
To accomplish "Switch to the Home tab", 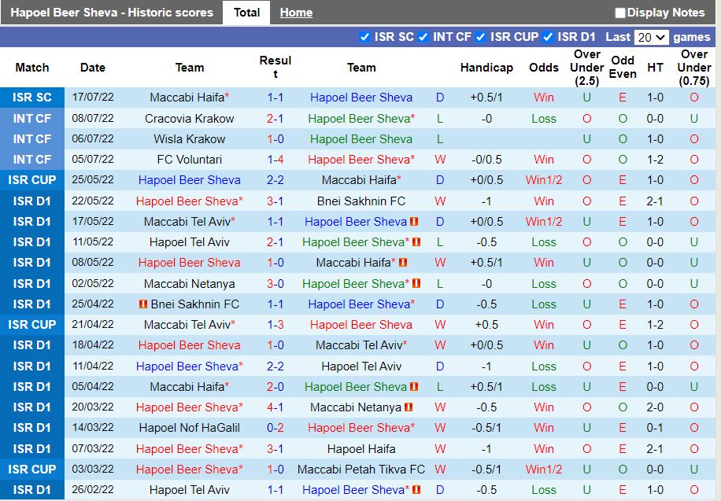I will (x=296, y=13).
